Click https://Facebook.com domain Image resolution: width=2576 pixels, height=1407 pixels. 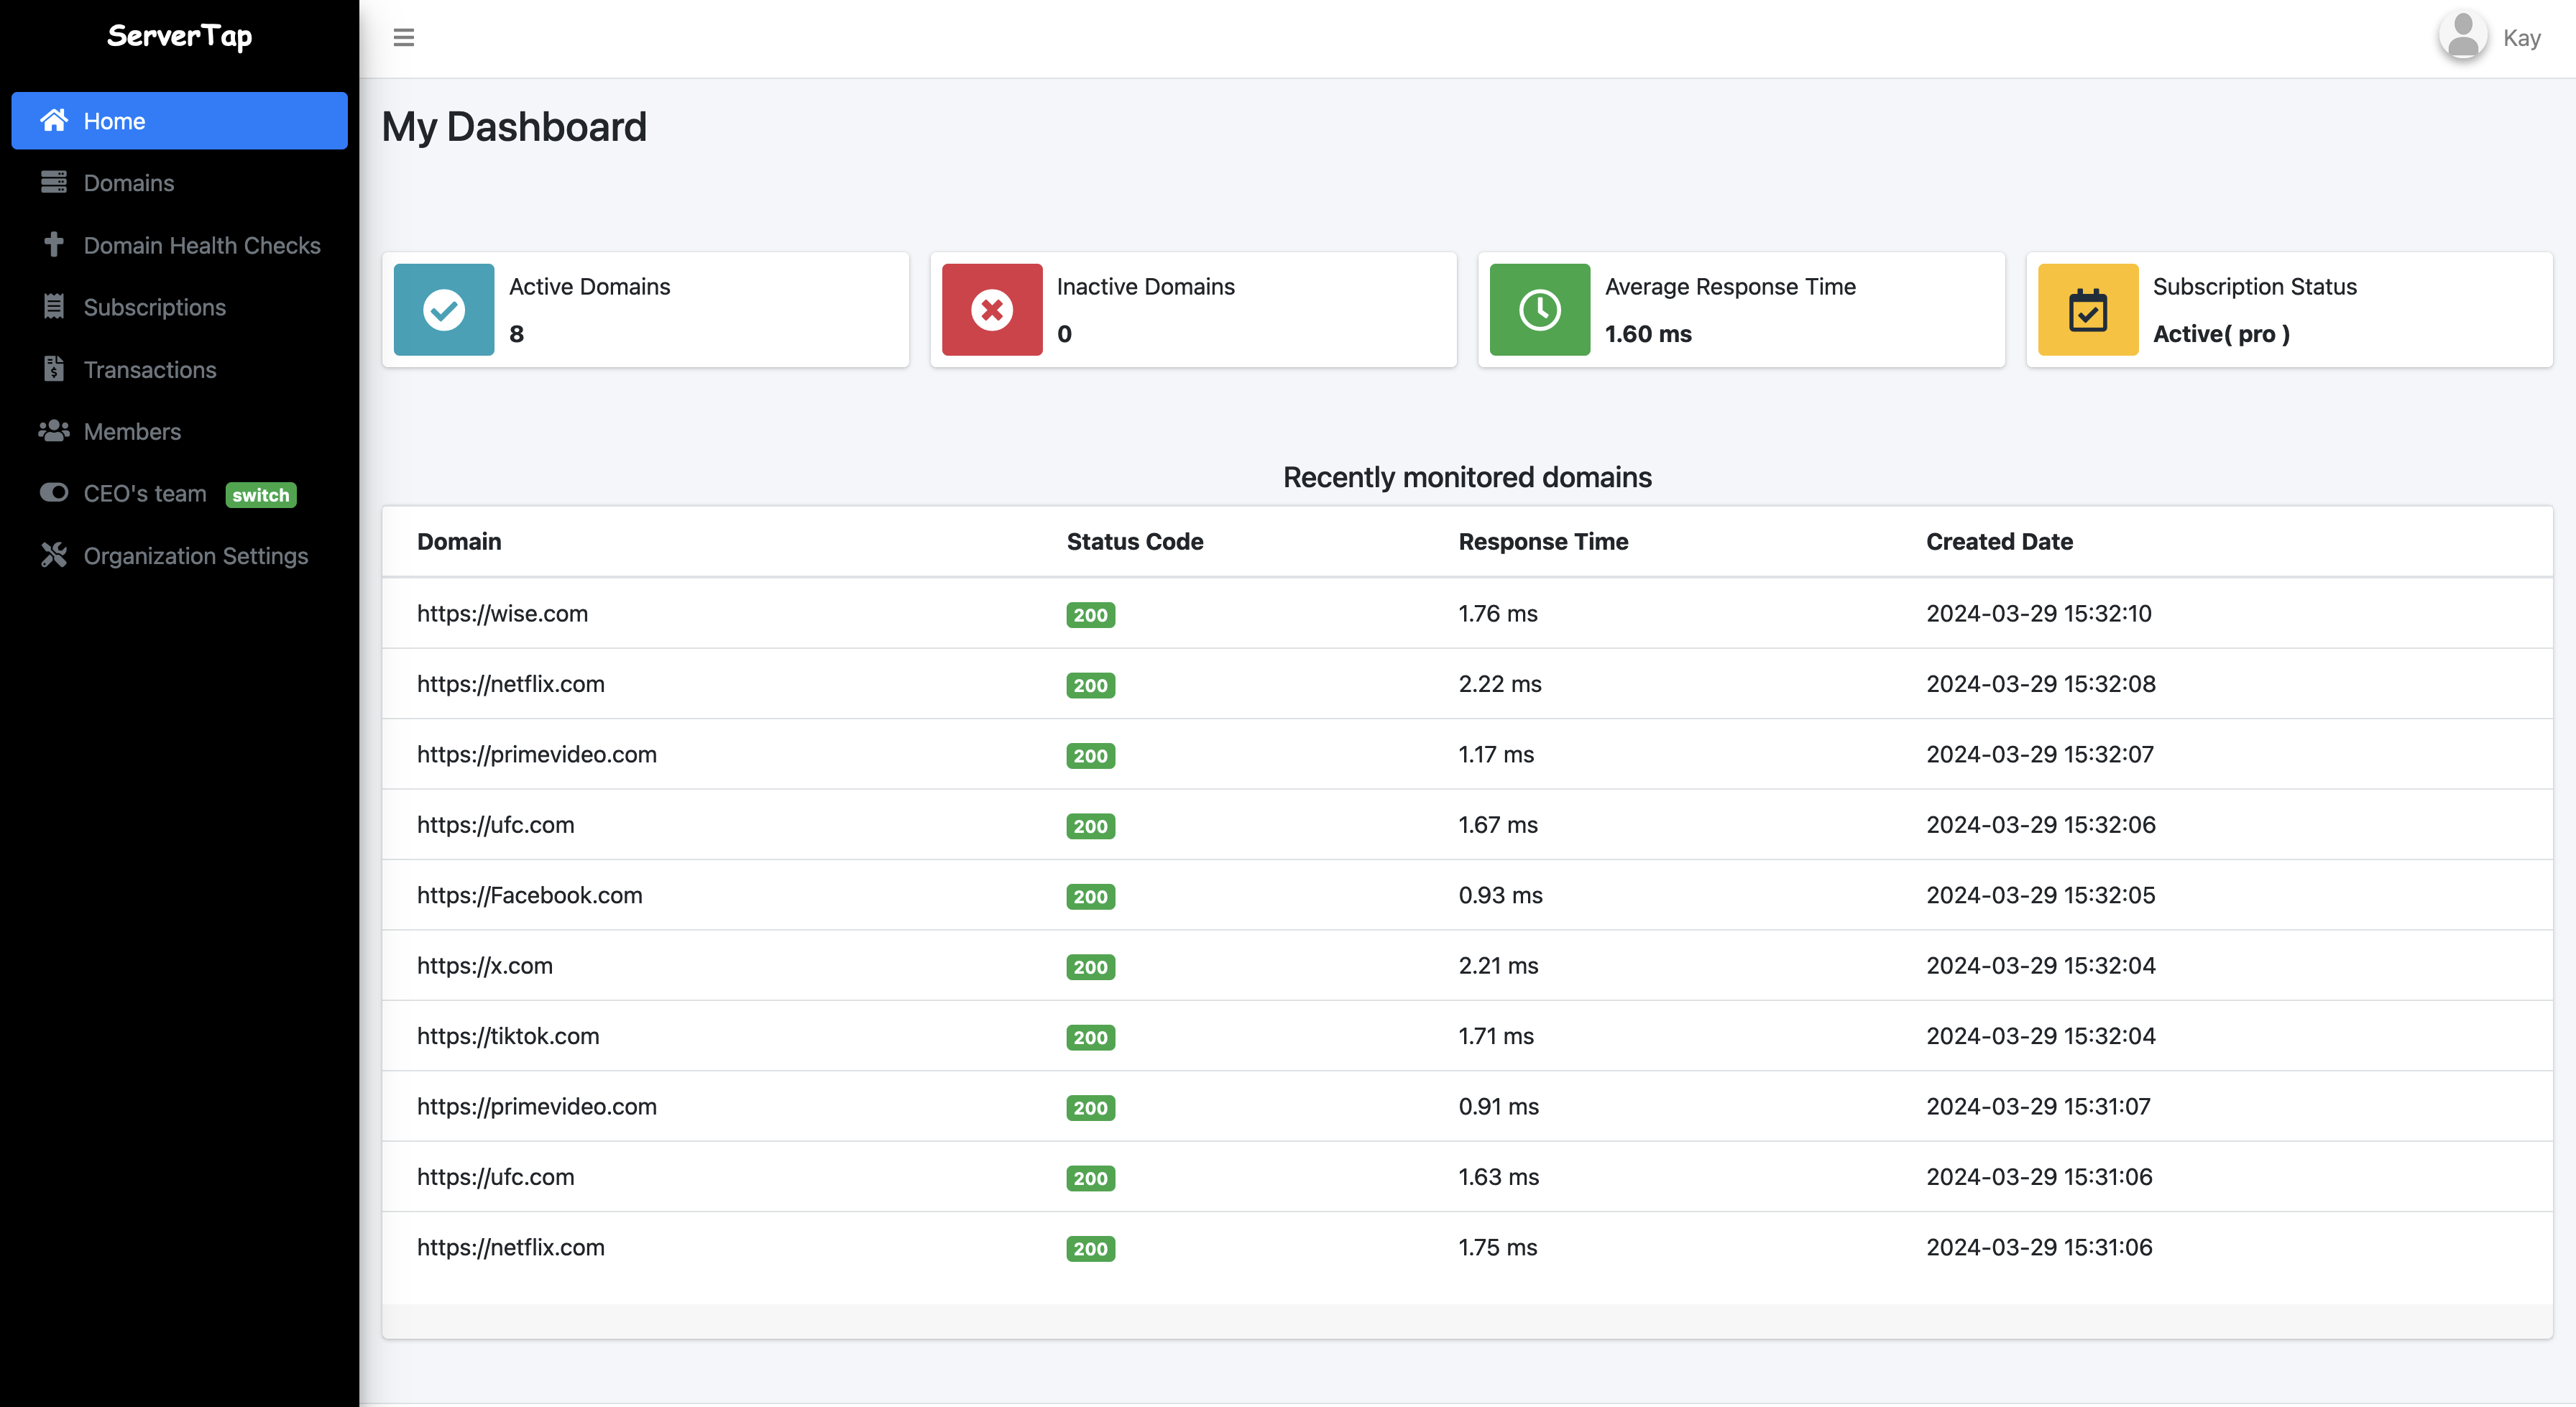[x=530, y=895]
